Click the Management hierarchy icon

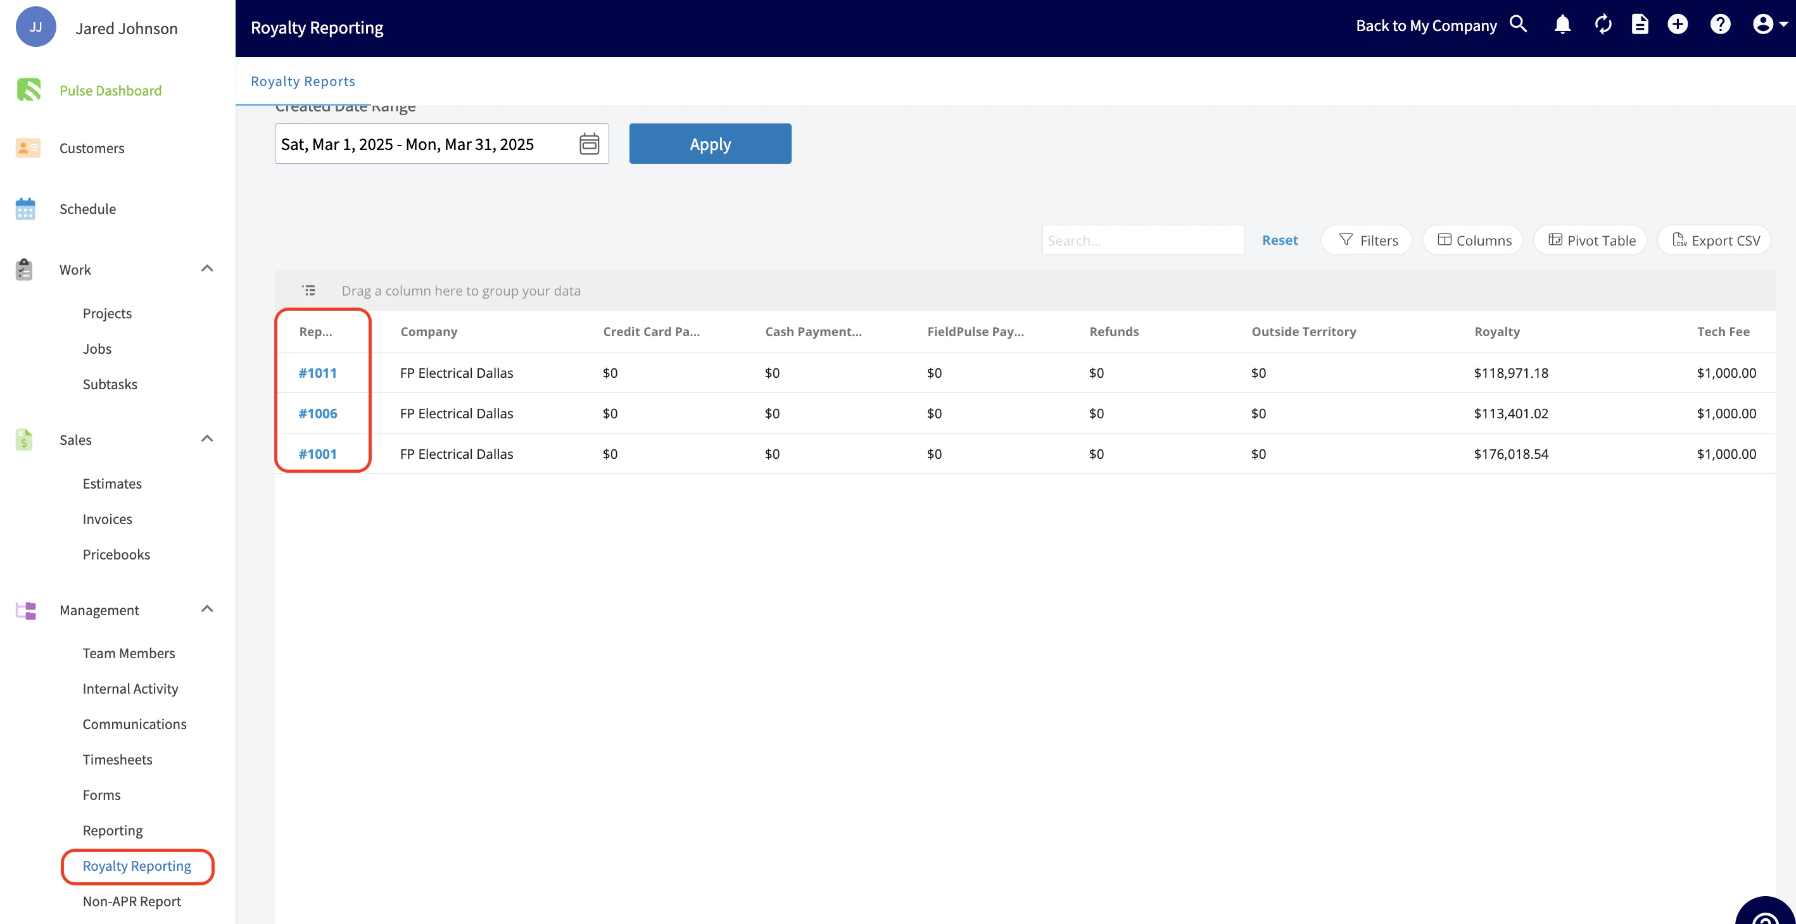(26, 611)
